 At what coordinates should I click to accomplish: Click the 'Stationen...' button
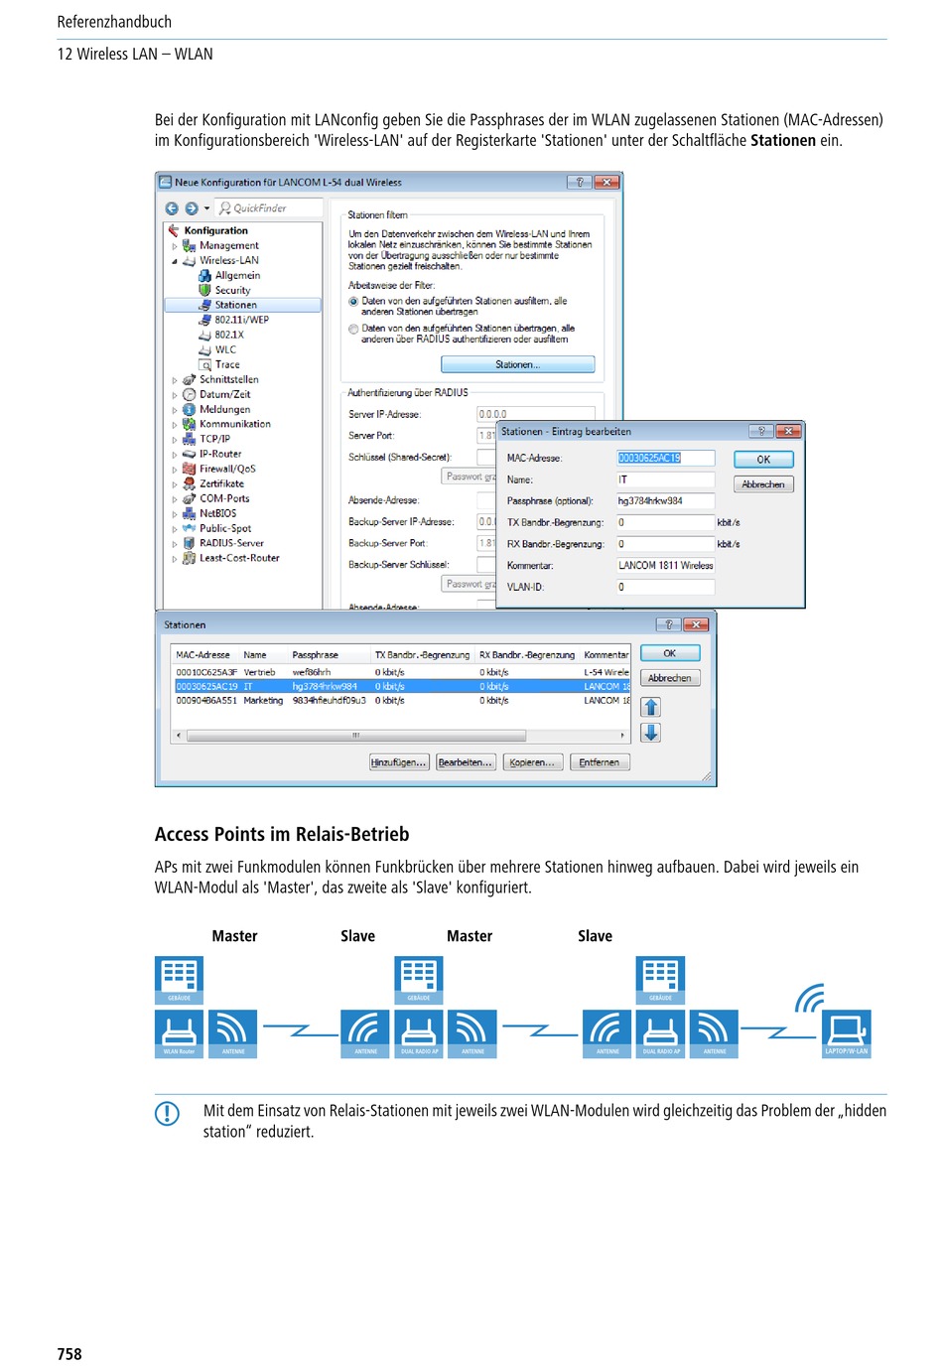tap(518, 364)
